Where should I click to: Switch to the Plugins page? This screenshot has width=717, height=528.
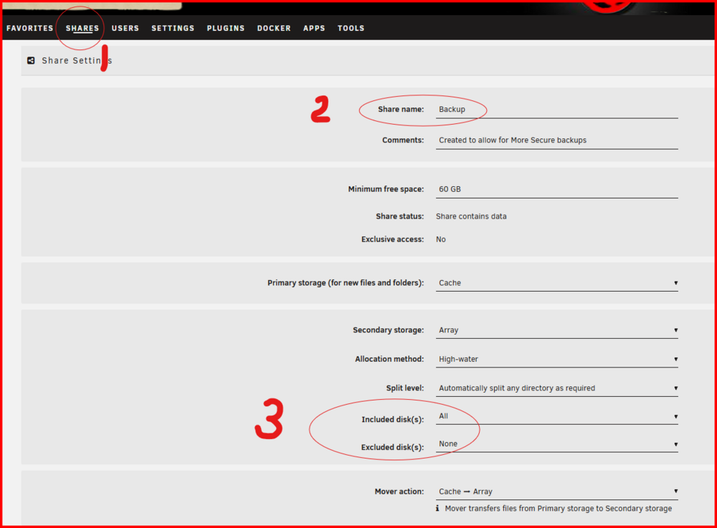(226, 29)
